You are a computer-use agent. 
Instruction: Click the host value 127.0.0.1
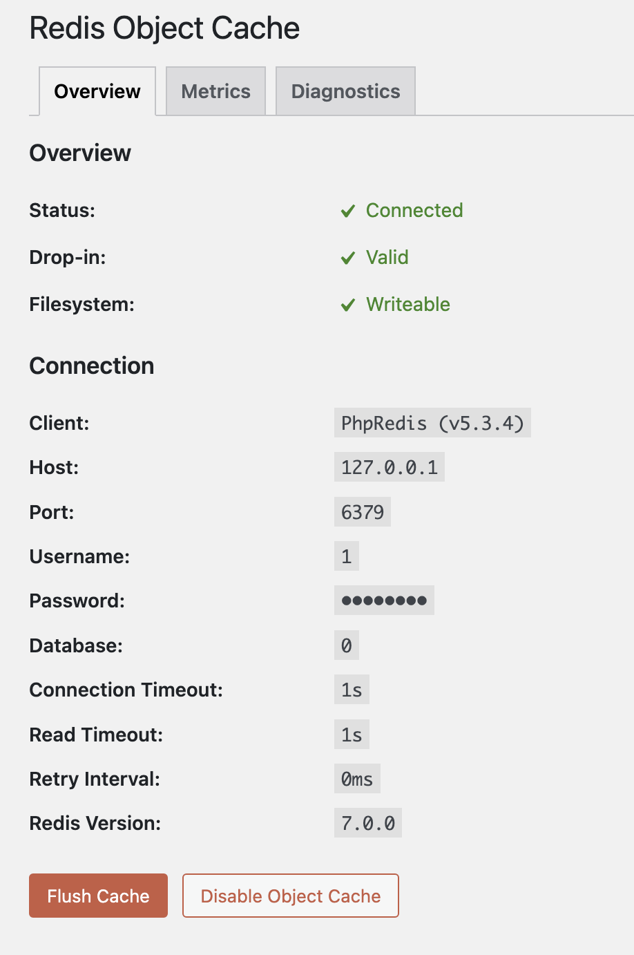pyautogui.click(x=390, y=468)
